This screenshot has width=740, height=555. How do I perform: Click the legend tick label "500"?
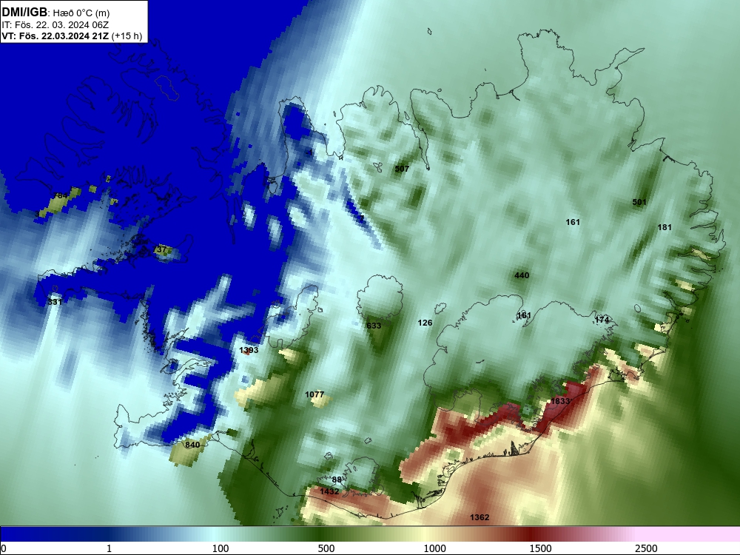click(x=326, y=548)
